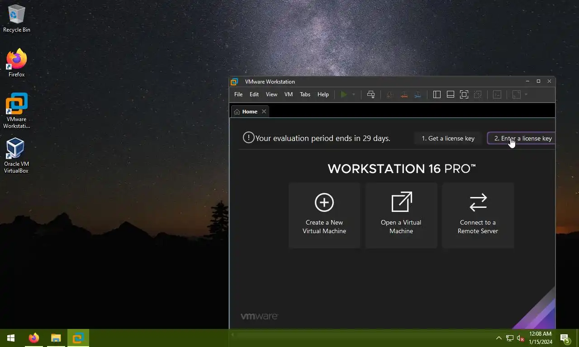Show hidden system tray icons chevron
This screenshot has height=347, width=579.
[x=498, y=338]
